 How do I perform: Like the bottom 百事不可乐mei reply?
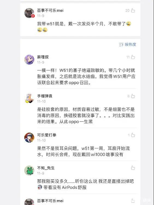click(133, 201)
